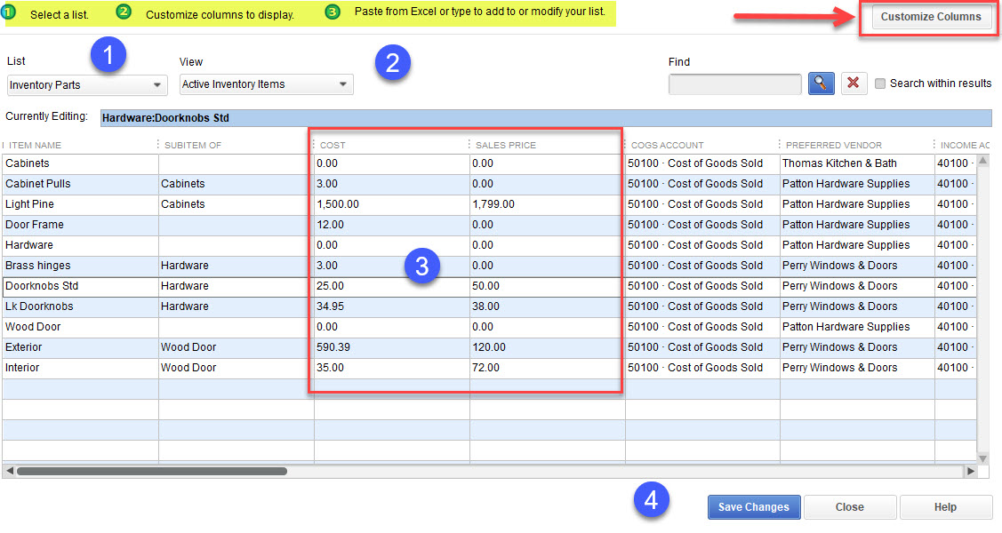
Task: Select the Lk Doorknobs item name cell
Action: 81,306
